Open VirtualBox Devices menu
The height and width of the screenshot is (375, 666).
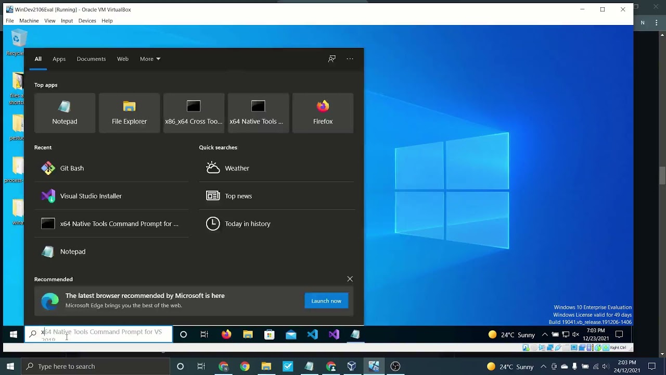(x=87, y=21)
